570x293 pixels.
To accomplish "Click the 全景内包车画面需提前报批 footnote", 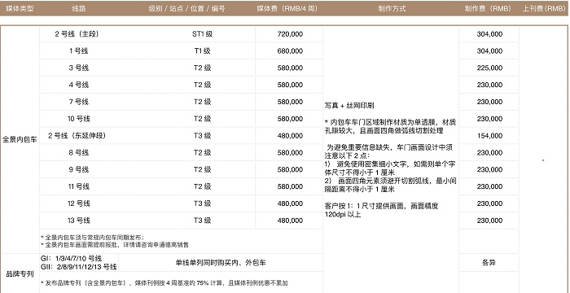I will 114,245.
